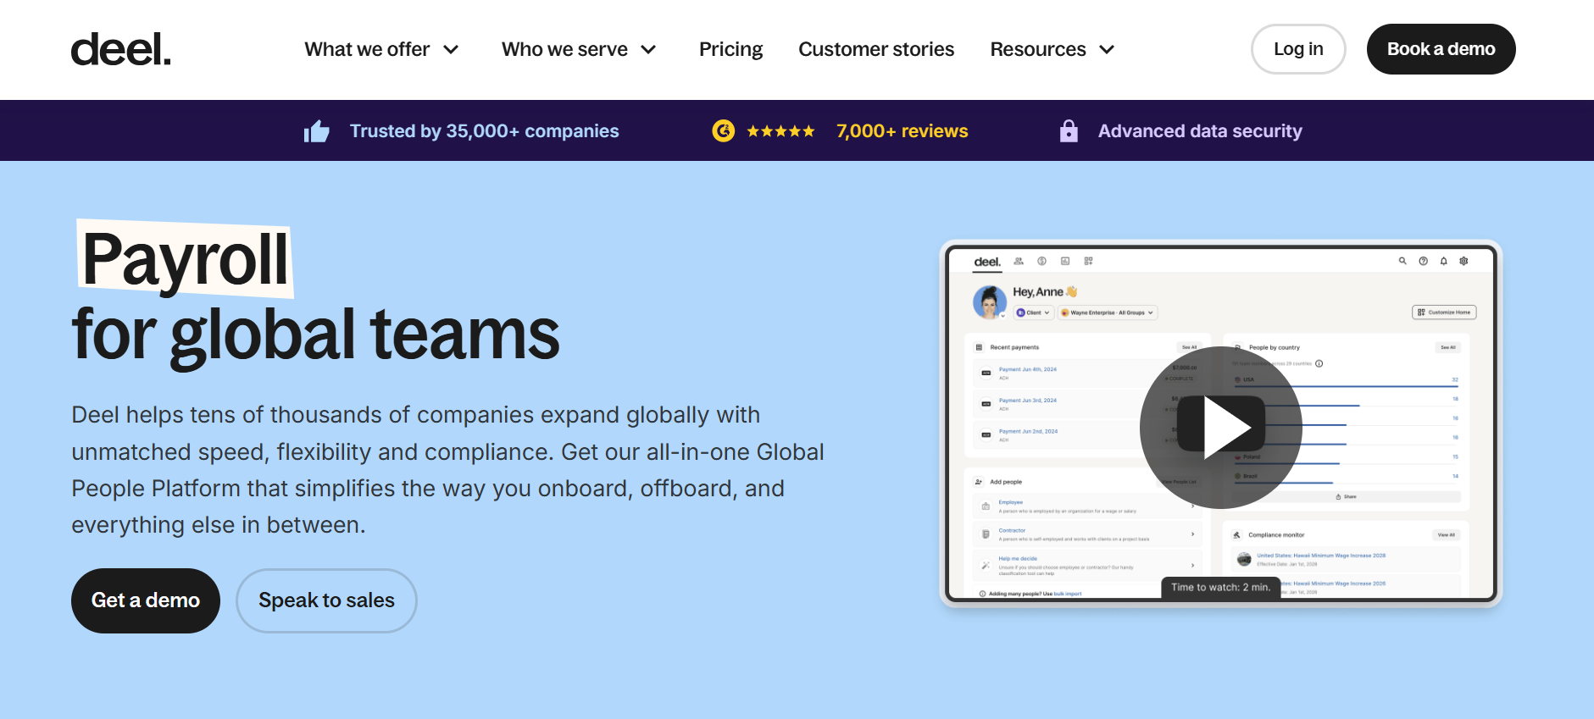Click the 'Recent payments' heading icon
Screen dimensions: 1594x719
pos(979,347)
